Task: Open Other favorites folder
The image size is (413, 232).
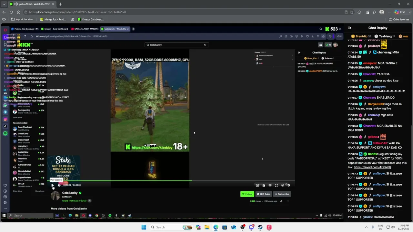Action: [x=399, y=19]
